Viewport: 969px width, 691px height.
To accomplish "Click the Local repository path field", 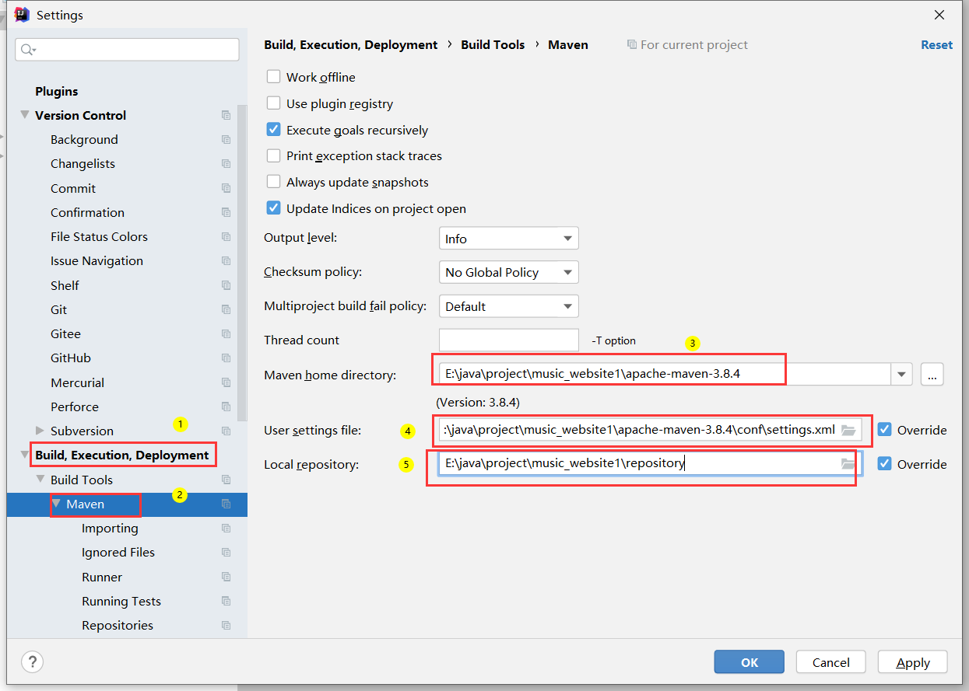I will pyautogui.click(x=650, y=464).
